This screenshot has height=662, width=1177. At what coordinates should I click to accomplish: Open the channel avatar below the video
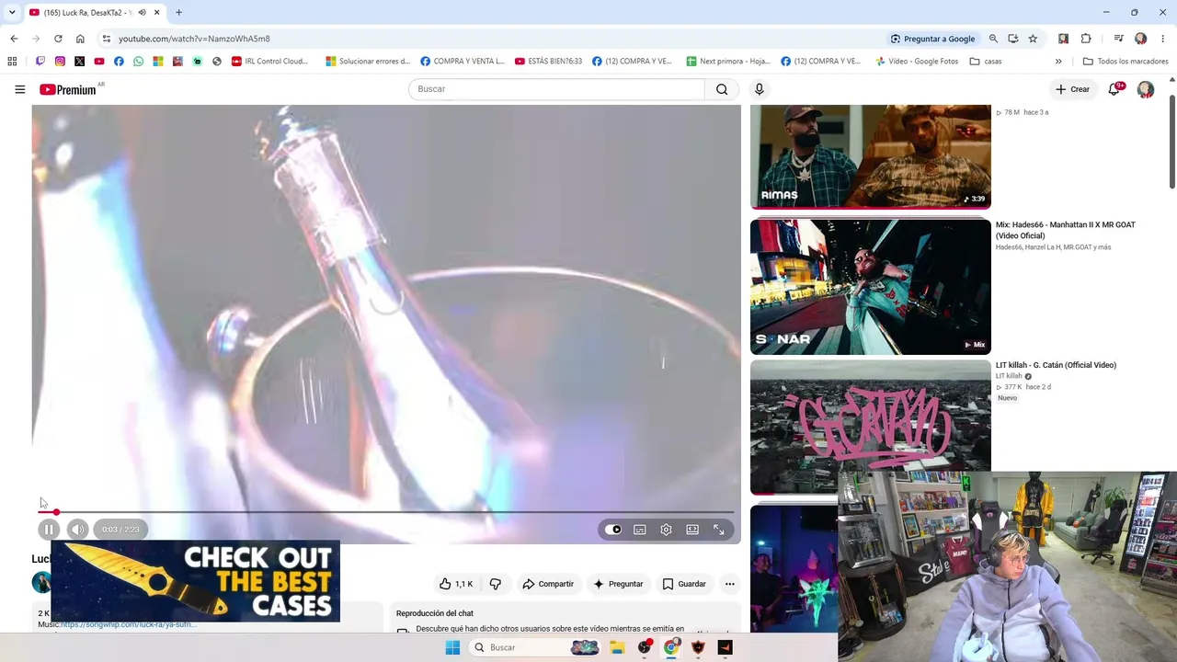pyautogui.click(x=41, y=582)
